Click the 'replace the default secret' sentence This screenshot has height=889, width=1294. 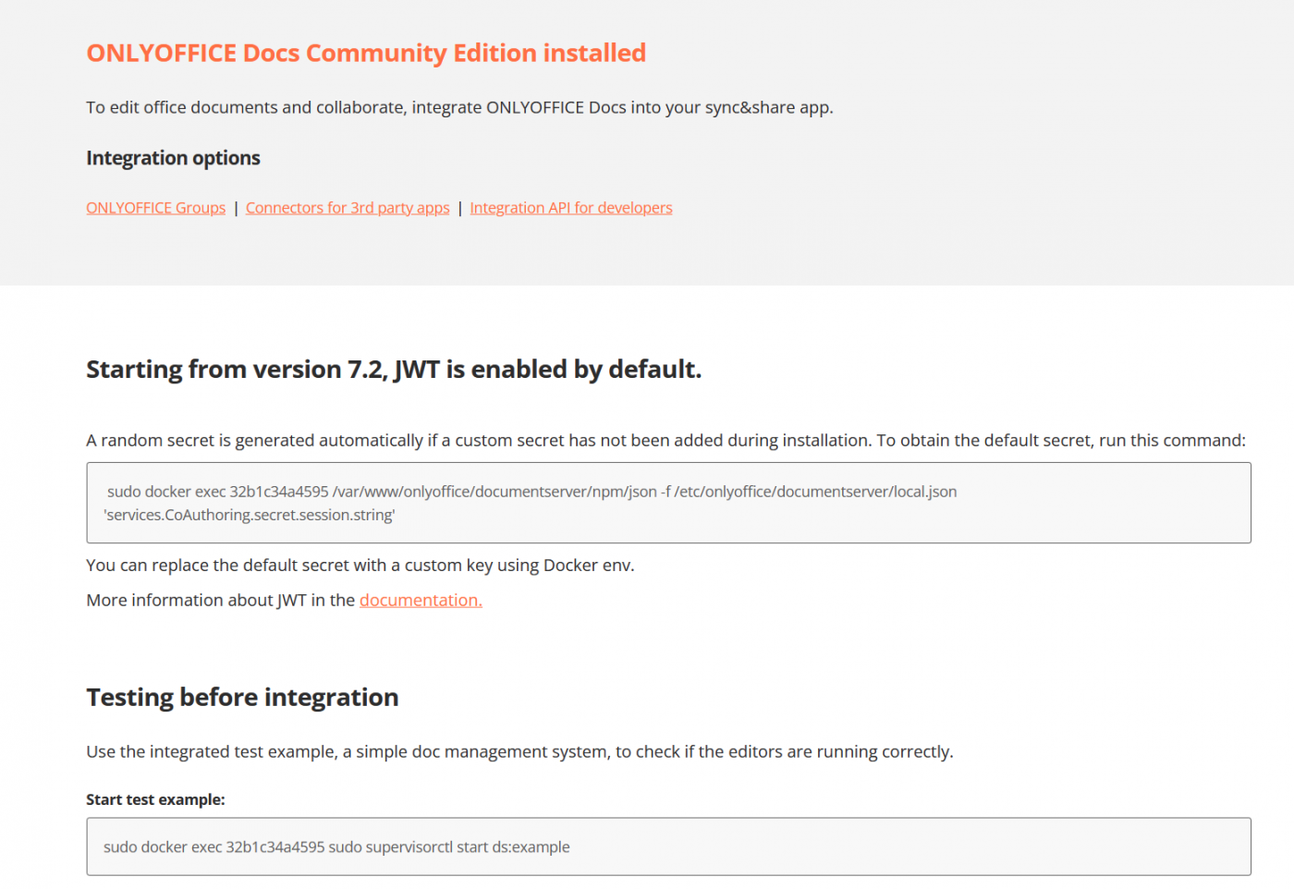[x=360, y=566]
